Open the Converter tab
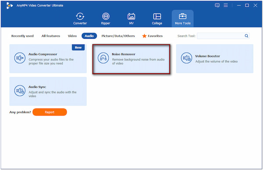This screenshot has height=170, width=263. pos(80,19)
